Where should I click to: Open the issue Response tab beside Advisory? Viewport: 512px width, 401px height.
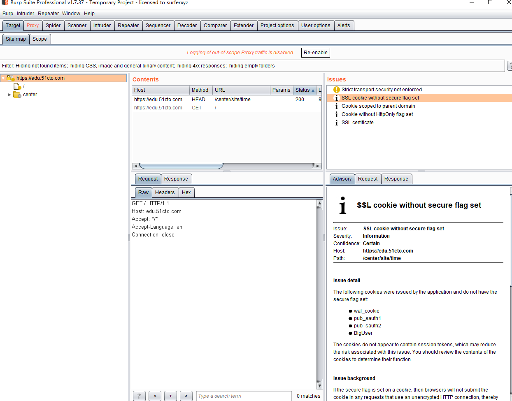(x=396, y=179)
